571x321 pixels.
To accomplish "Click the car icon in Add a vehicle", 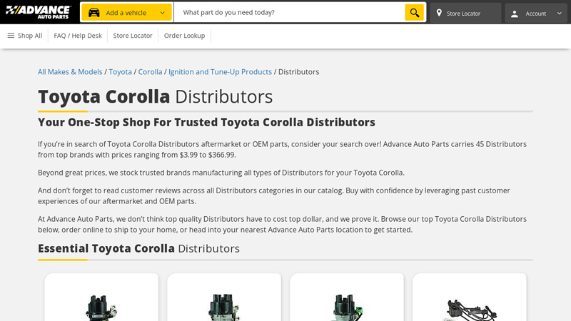I will (94, 13).
